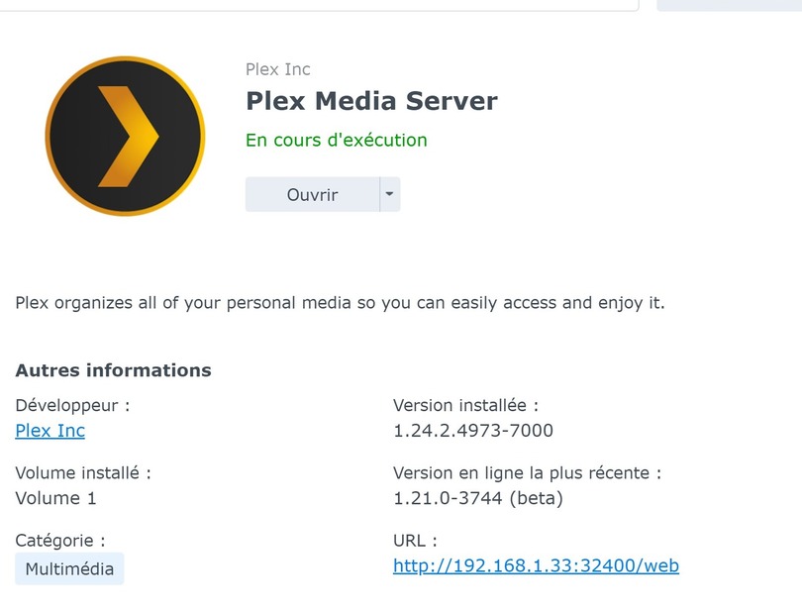Screen dimensions: 802x611
Task: Open the http://192.168.1.33:32400/web URL link
Action: click(x=536, y=565)
